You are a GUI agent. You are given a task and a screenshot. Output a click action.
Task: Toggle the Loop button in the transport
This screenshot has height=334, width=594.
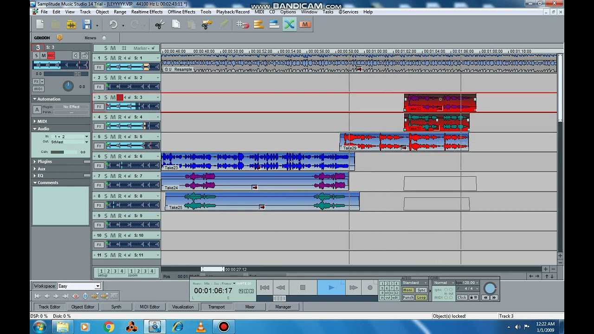coord(421,297)
